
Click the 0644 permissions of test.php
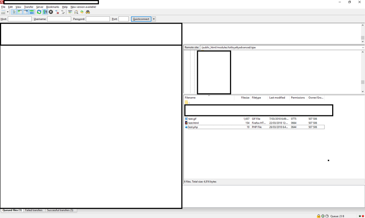coord(293,127)
